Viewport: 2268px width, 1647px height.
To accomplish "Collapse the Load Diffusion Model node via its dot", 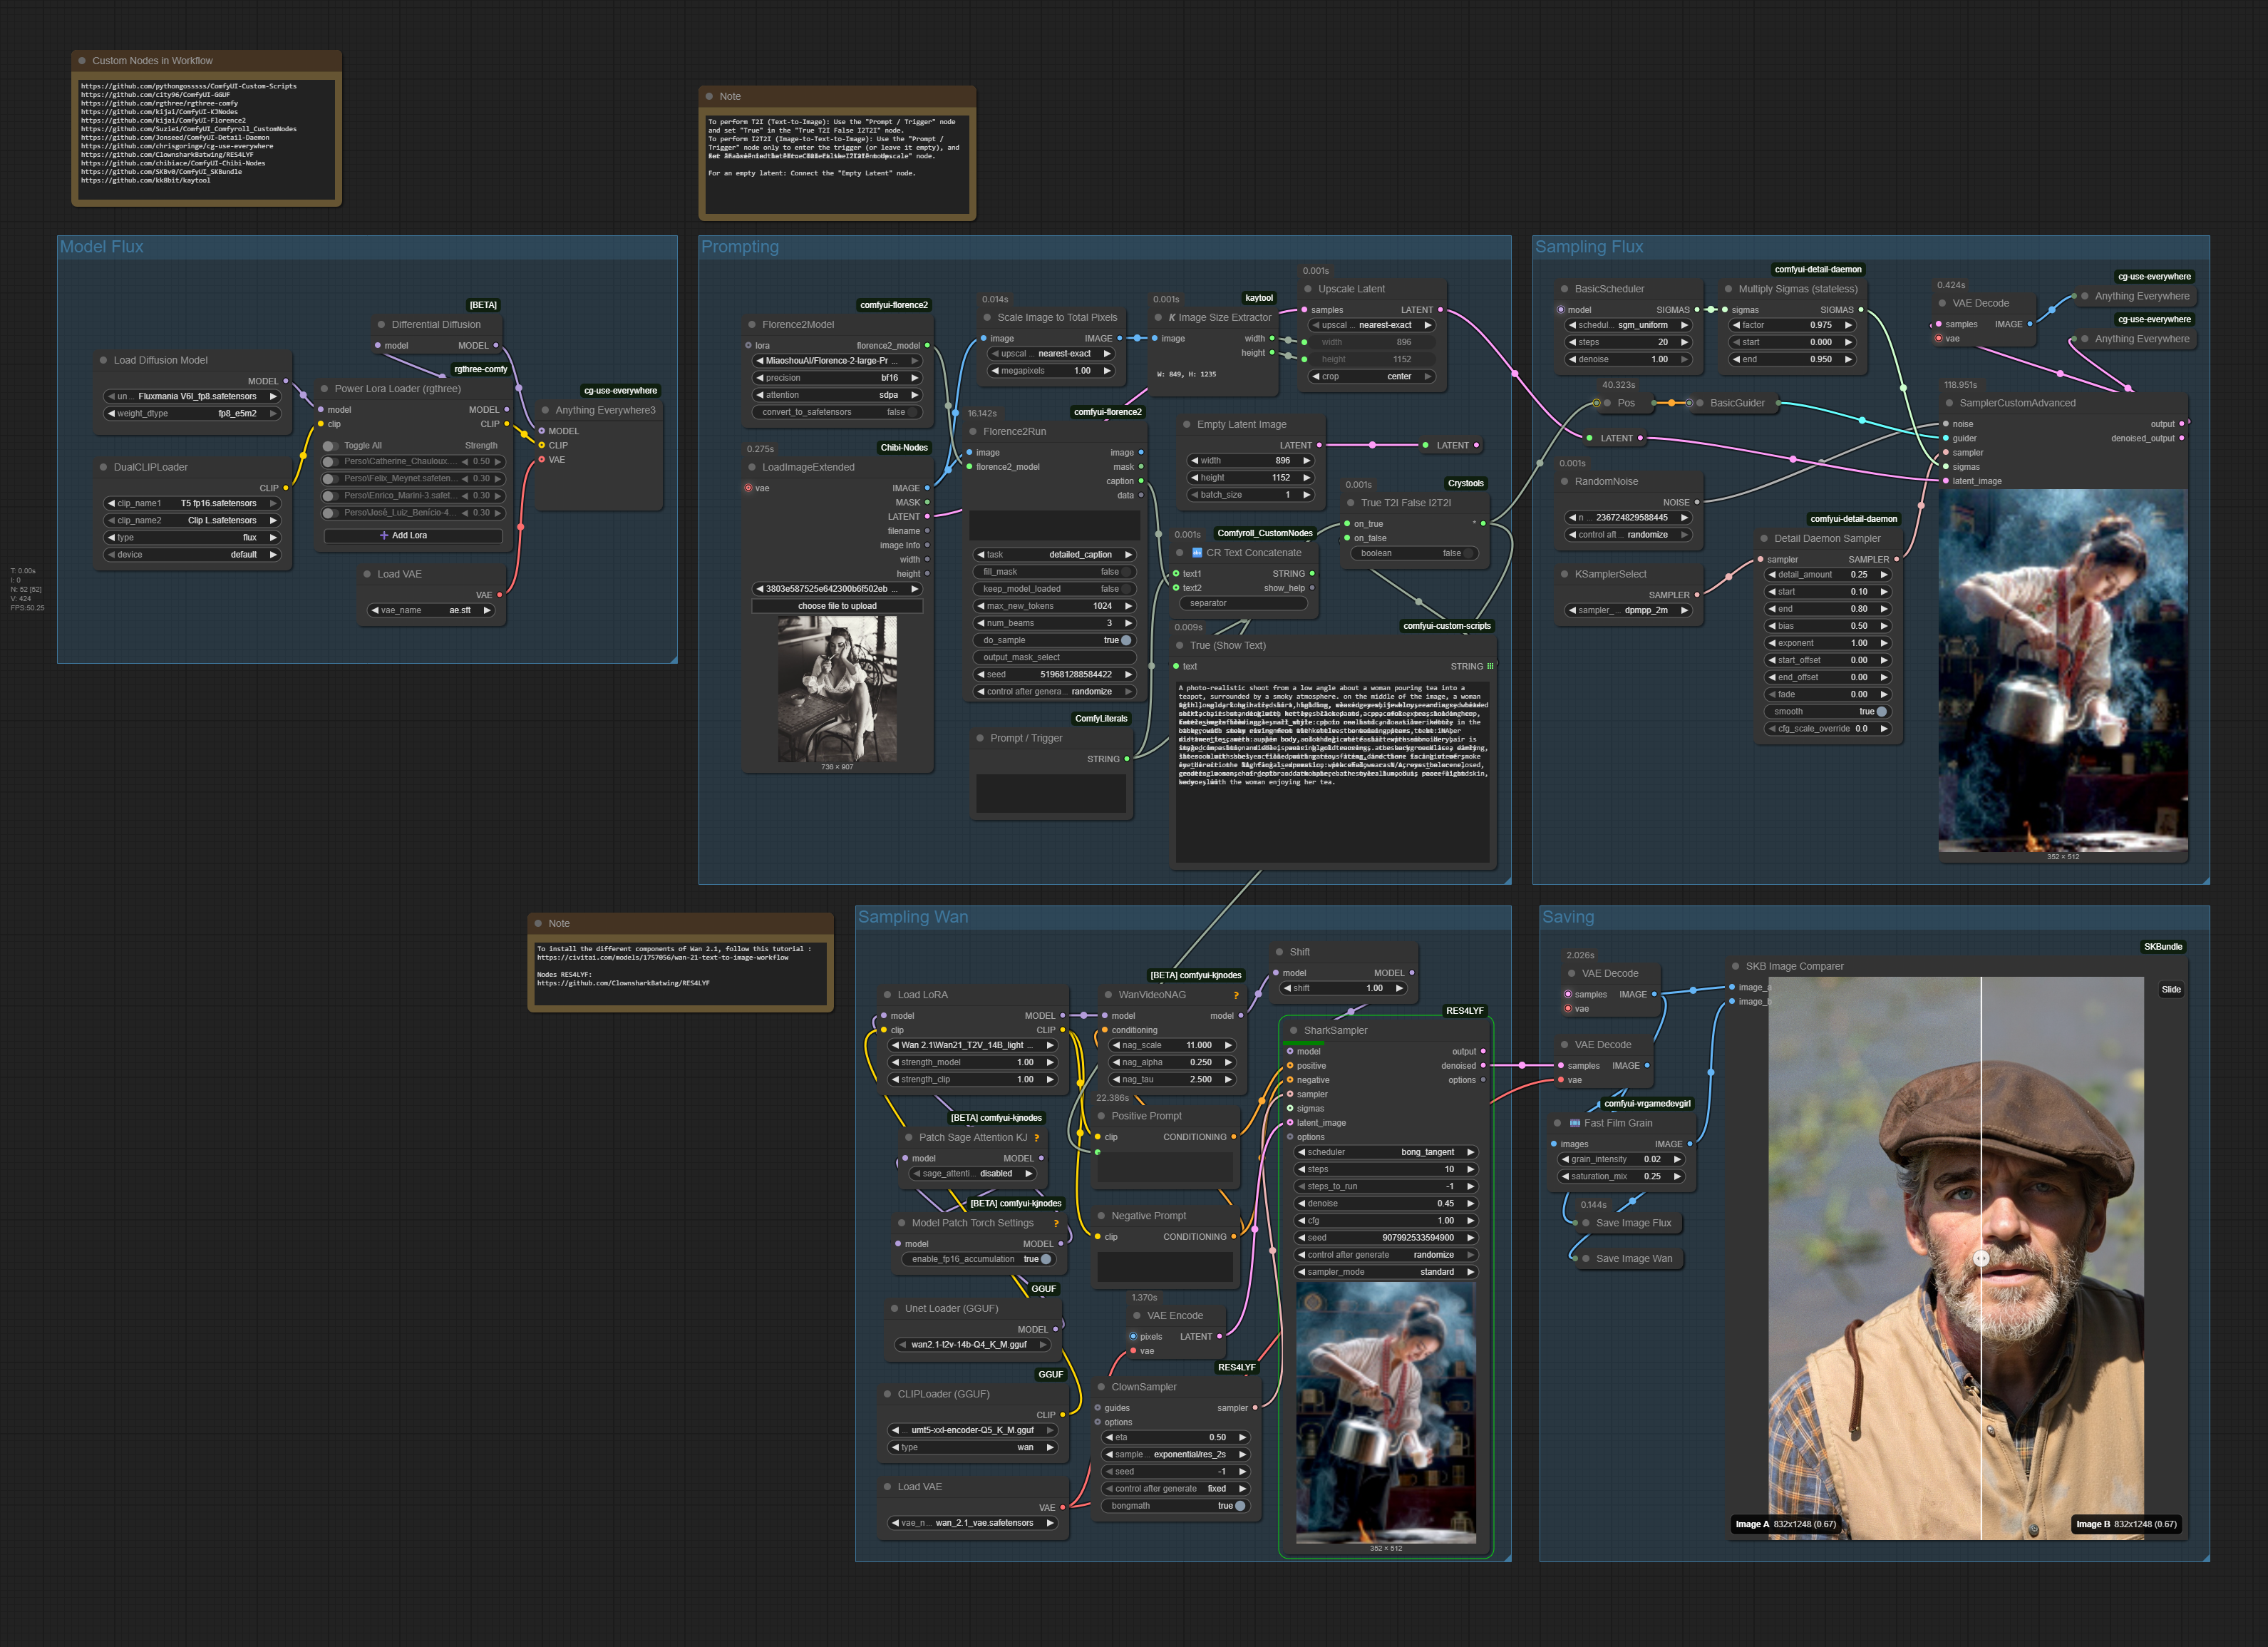I will click(x=103, y=360).
